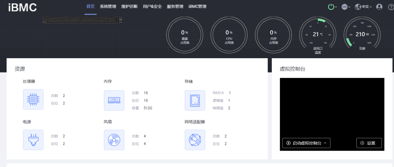Click the 进风口温度 temperature gauge
Screen dimensions: 394x167
pos(318,35)
